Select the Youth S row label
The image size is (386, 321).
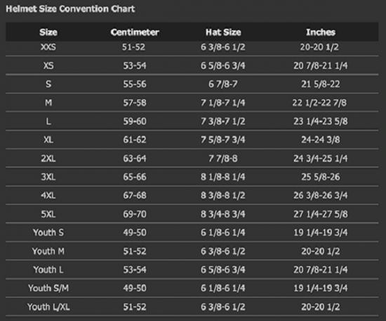[x=48, y=233]
